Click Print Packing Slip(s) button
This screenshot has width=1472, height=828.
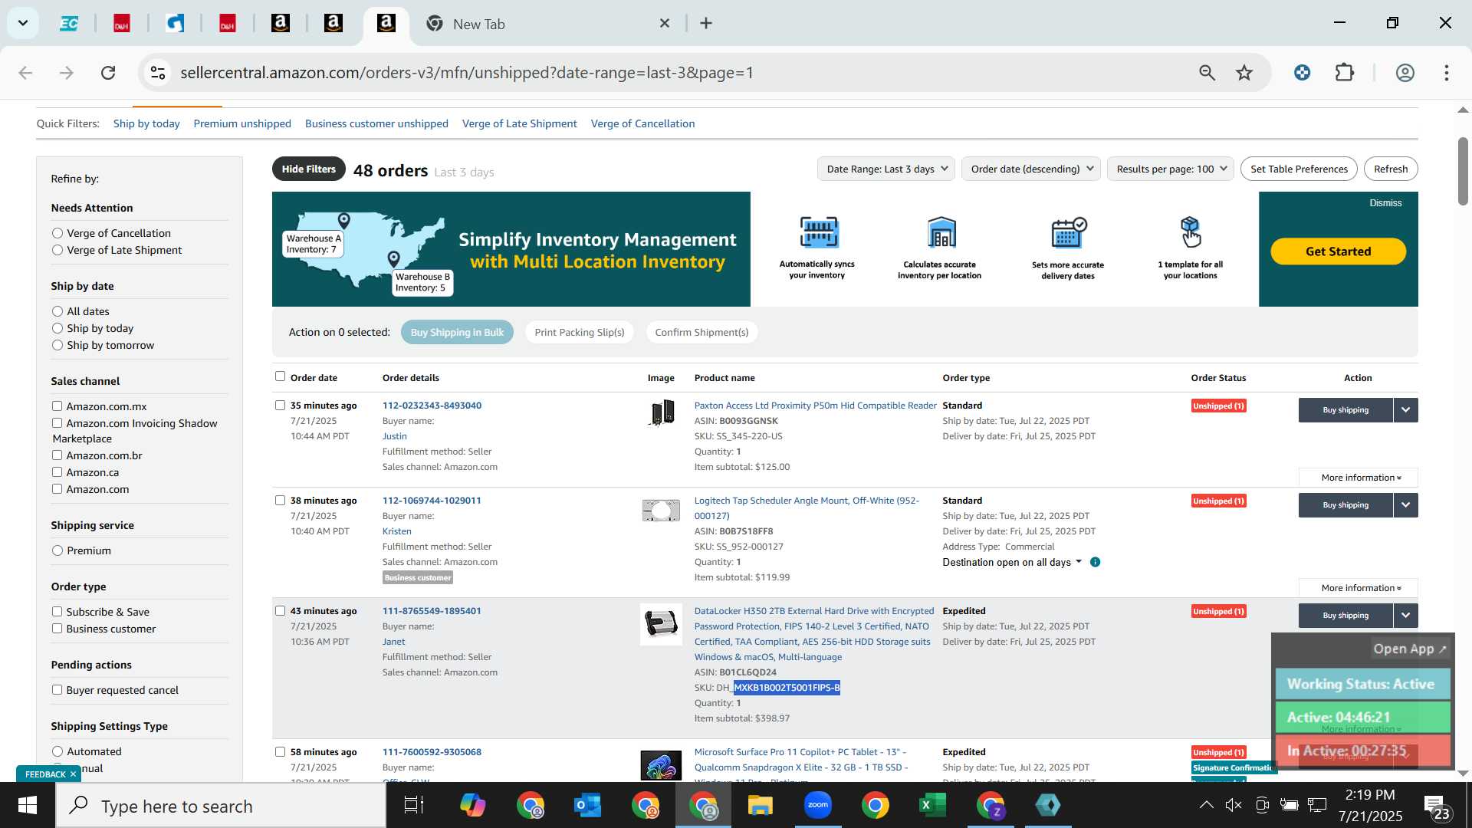pyautogui.click(x=580, y=332)
